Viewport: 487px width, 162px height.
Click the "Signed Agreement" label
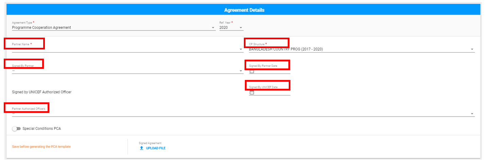click(150, 143)
